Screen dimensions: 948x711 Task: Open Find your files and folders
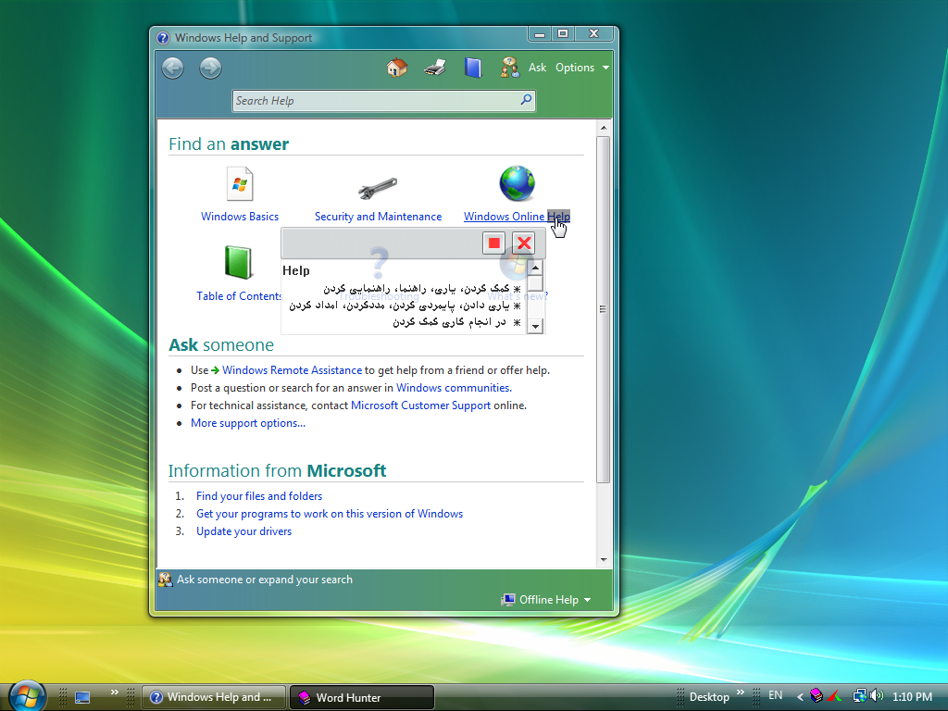[259, 496]
